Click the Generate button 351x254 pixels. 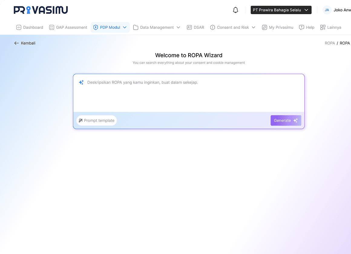point(286,120)
